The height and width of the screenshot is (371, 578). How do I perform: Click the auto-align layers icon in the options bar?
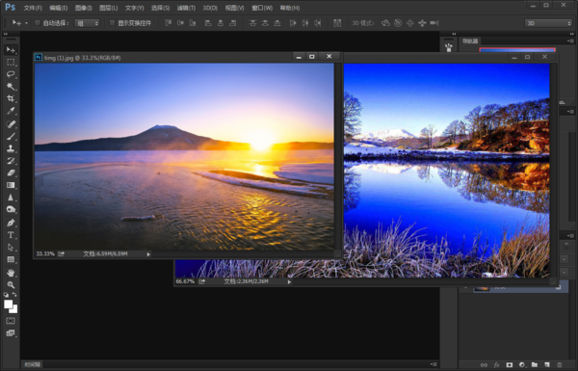pos(337,23)
